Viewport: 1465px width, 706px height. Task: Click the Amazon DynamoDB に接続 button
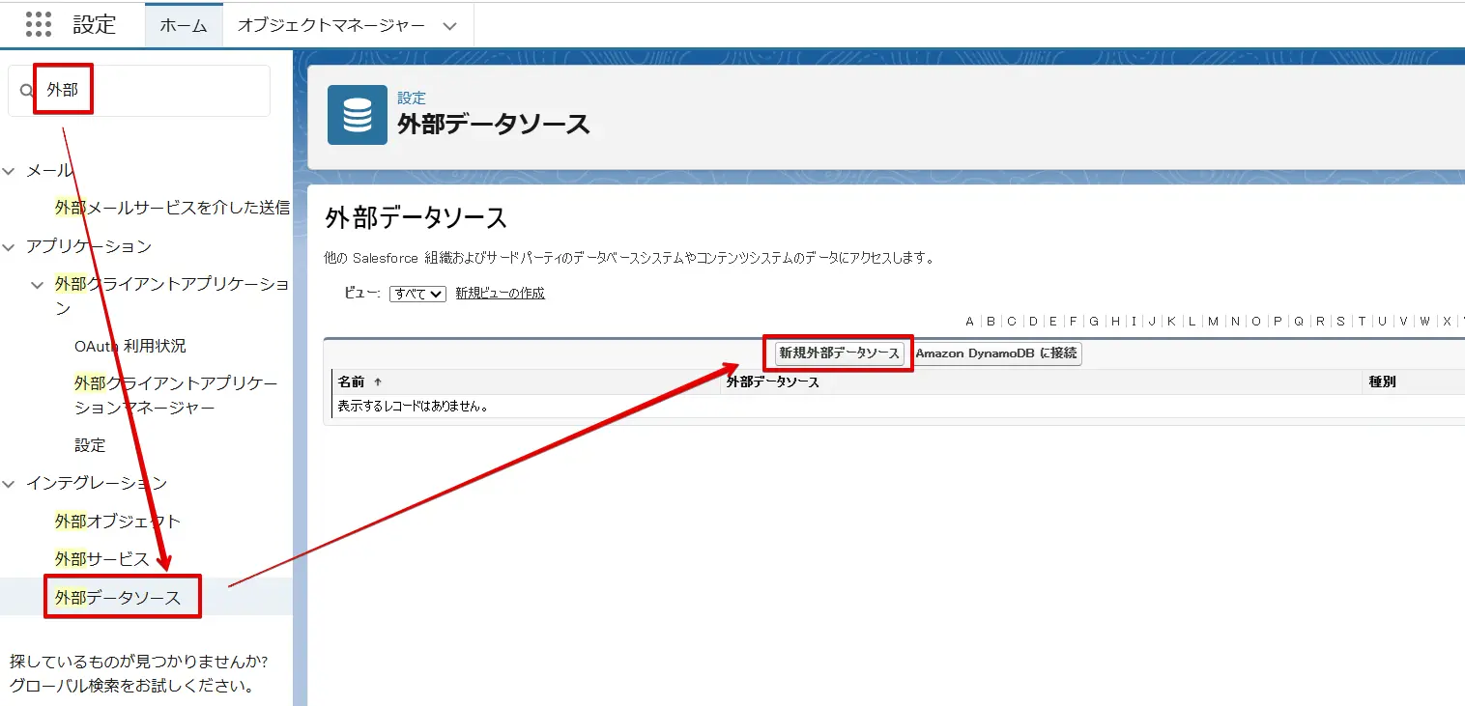pos(995,353)
